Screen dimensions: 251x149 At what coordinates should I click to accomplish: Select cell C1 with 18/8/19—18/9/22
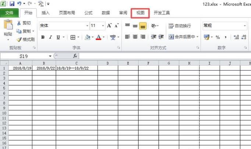(77, 68)
